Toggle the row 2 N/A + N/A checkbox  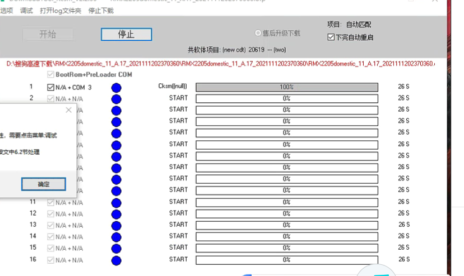click(50, 98)
